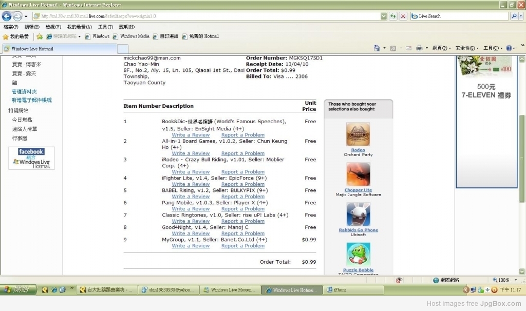
Task: Click the printer icon in command bar
Action: point(419,48)
